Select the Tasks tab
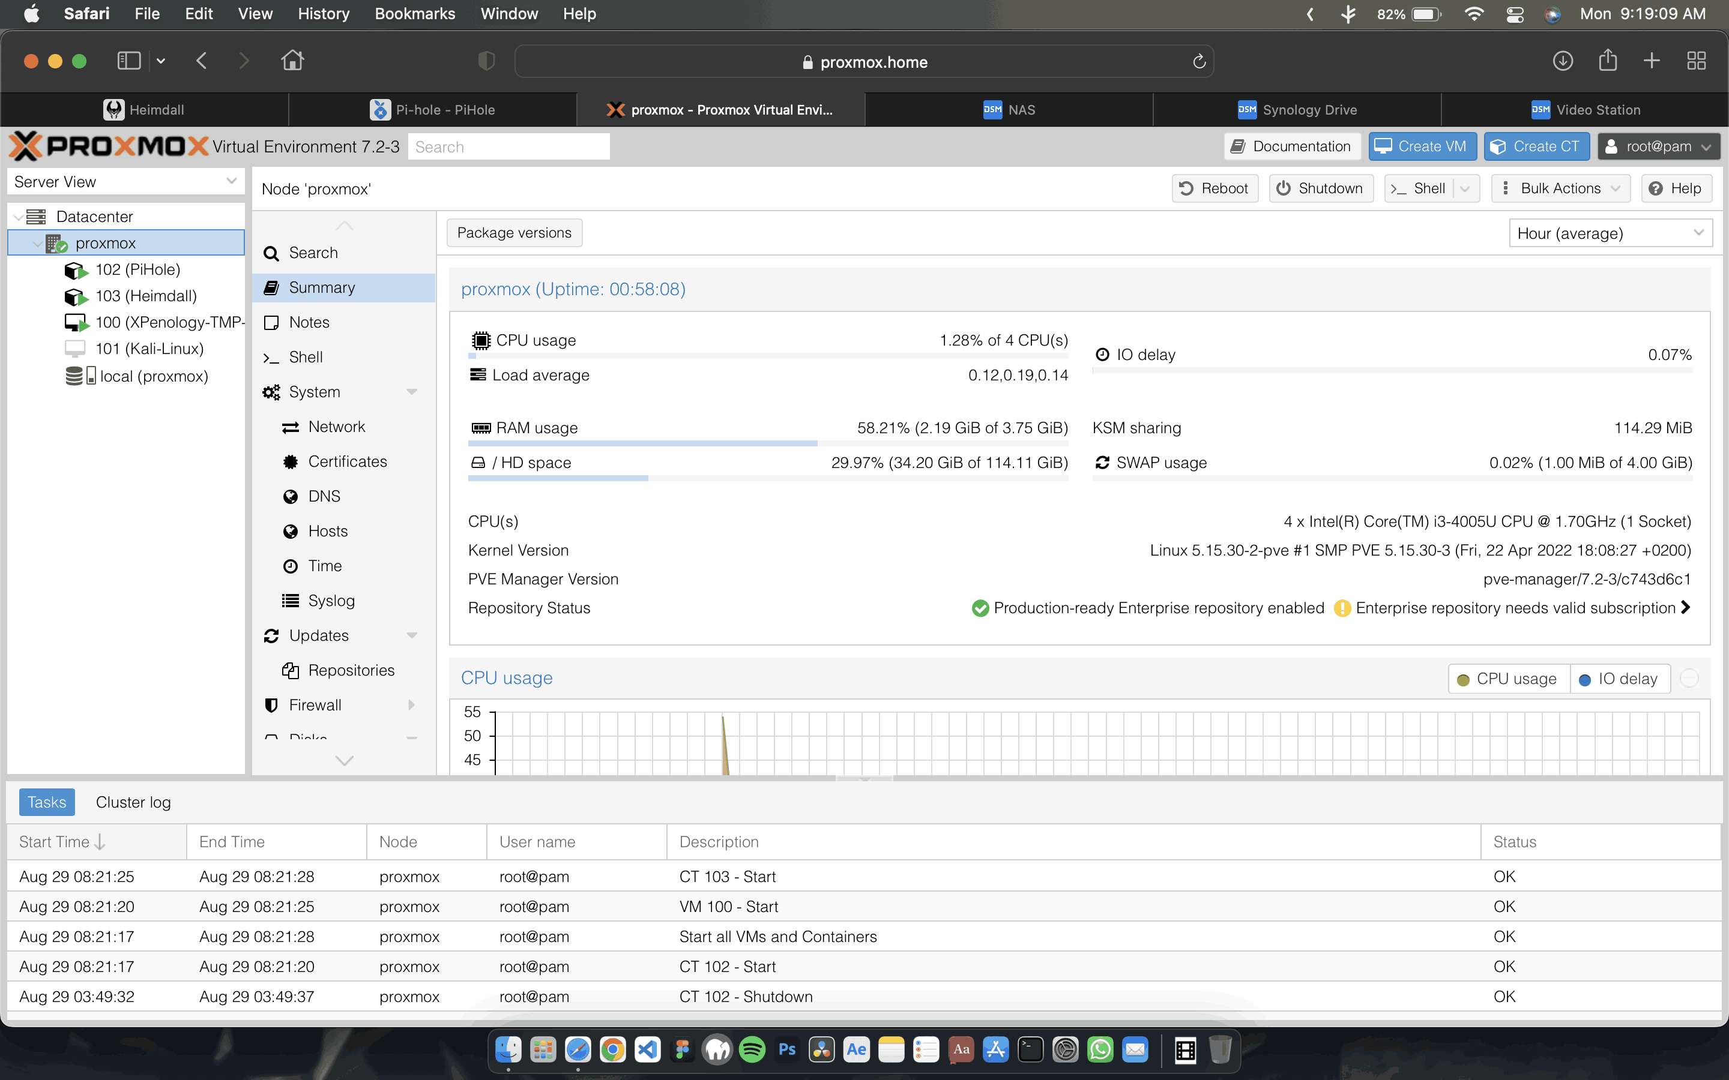 (46, 803)
